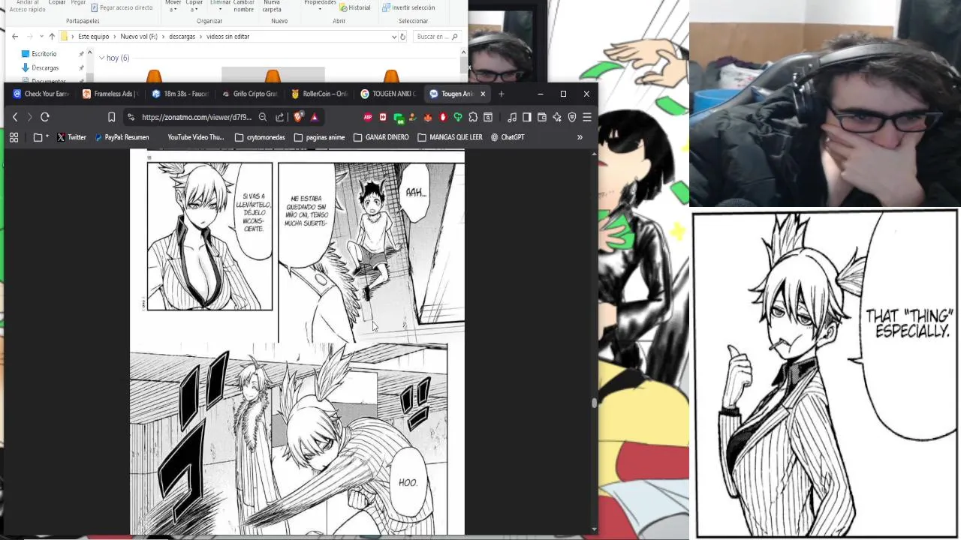Refresh the File Explorer folder
The width and height of the screenshot is (961, 540).
click(x=403, y=36)
